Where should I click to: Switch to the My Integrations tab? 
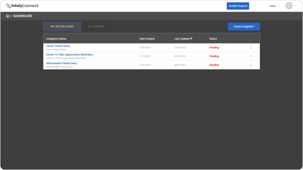coord(62,26)
